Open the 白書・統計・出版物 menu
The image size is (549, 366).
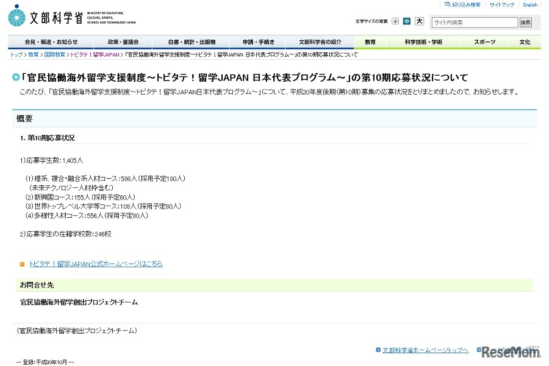tap(191, 41)
